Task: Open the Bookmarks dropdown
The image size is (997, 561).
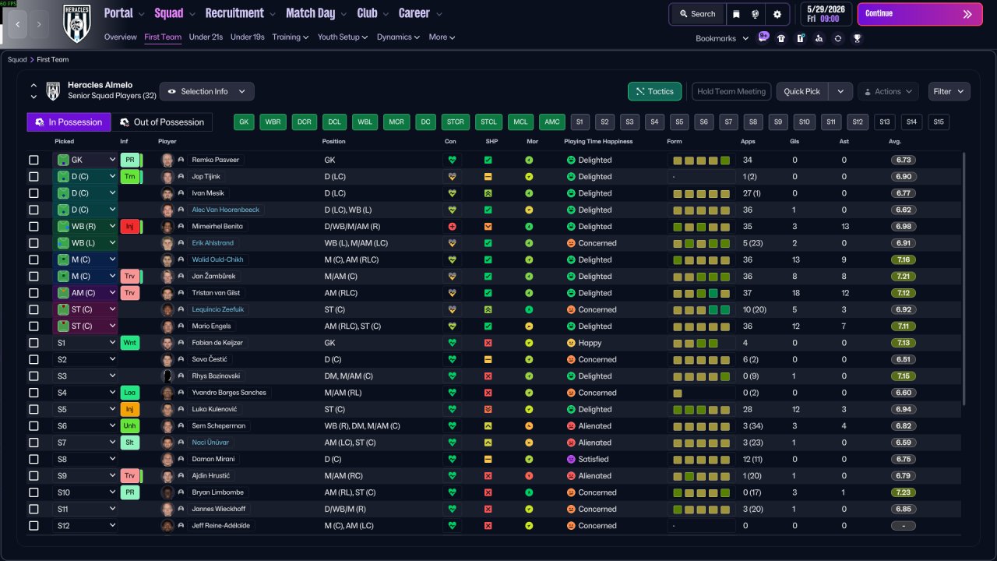Action: (722, 38)
